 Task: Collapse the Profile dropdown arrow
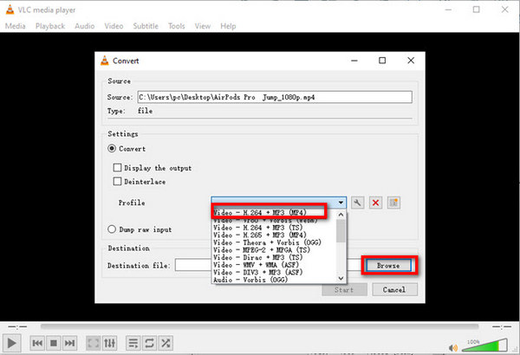tap(341, 203)
